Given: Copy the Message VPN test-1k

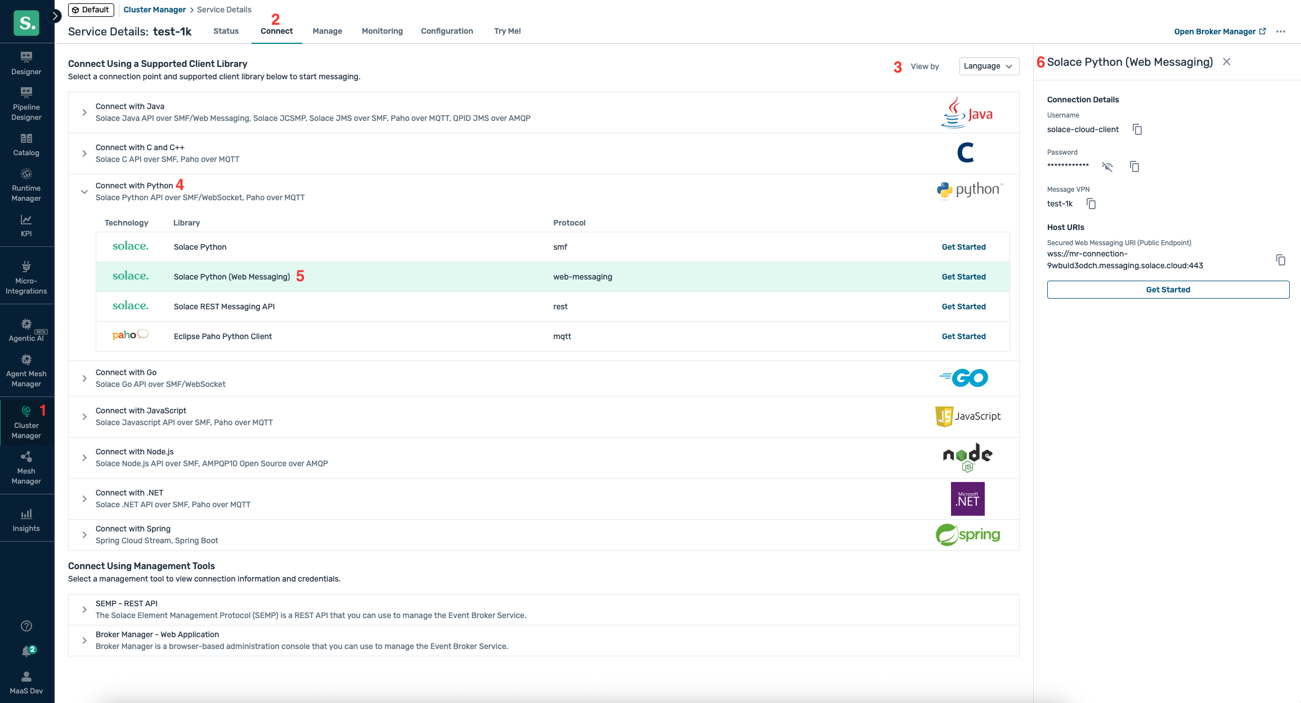Looking at the screenshot, I should (1091, 204).
